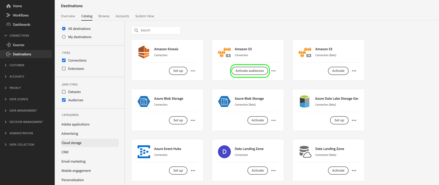Expand the ADMINISTRATION section
The height and width of the screenshot is (185, 439).
click(19, 133)
